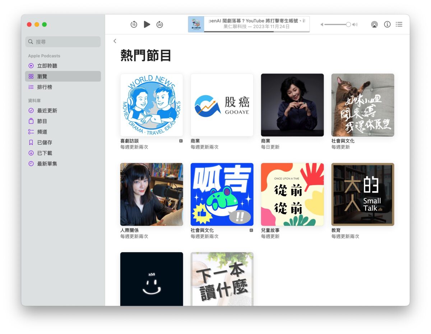
Task: Click the 每日更新 label
Action: (270, 147)
